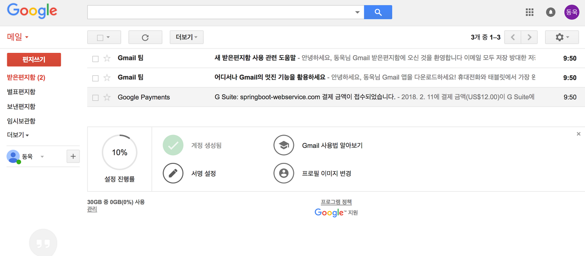Image resolution: width=585 pixels, height=256 pixels.
Task: Star the 새 받은편지함 사용 관련 도움말 email
Action: (107, 58)
